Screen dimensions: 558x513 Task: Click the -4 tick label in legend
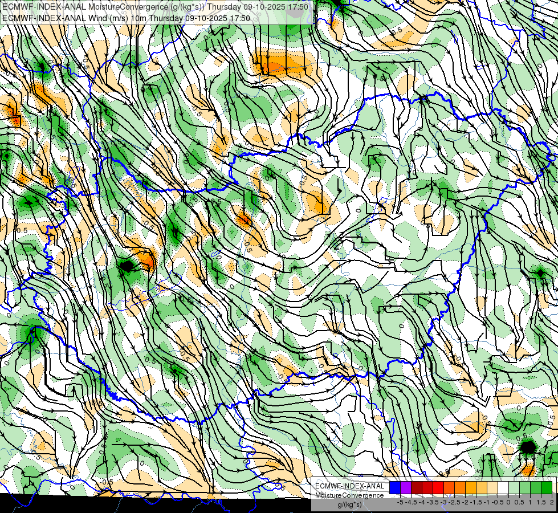[422, 502]
